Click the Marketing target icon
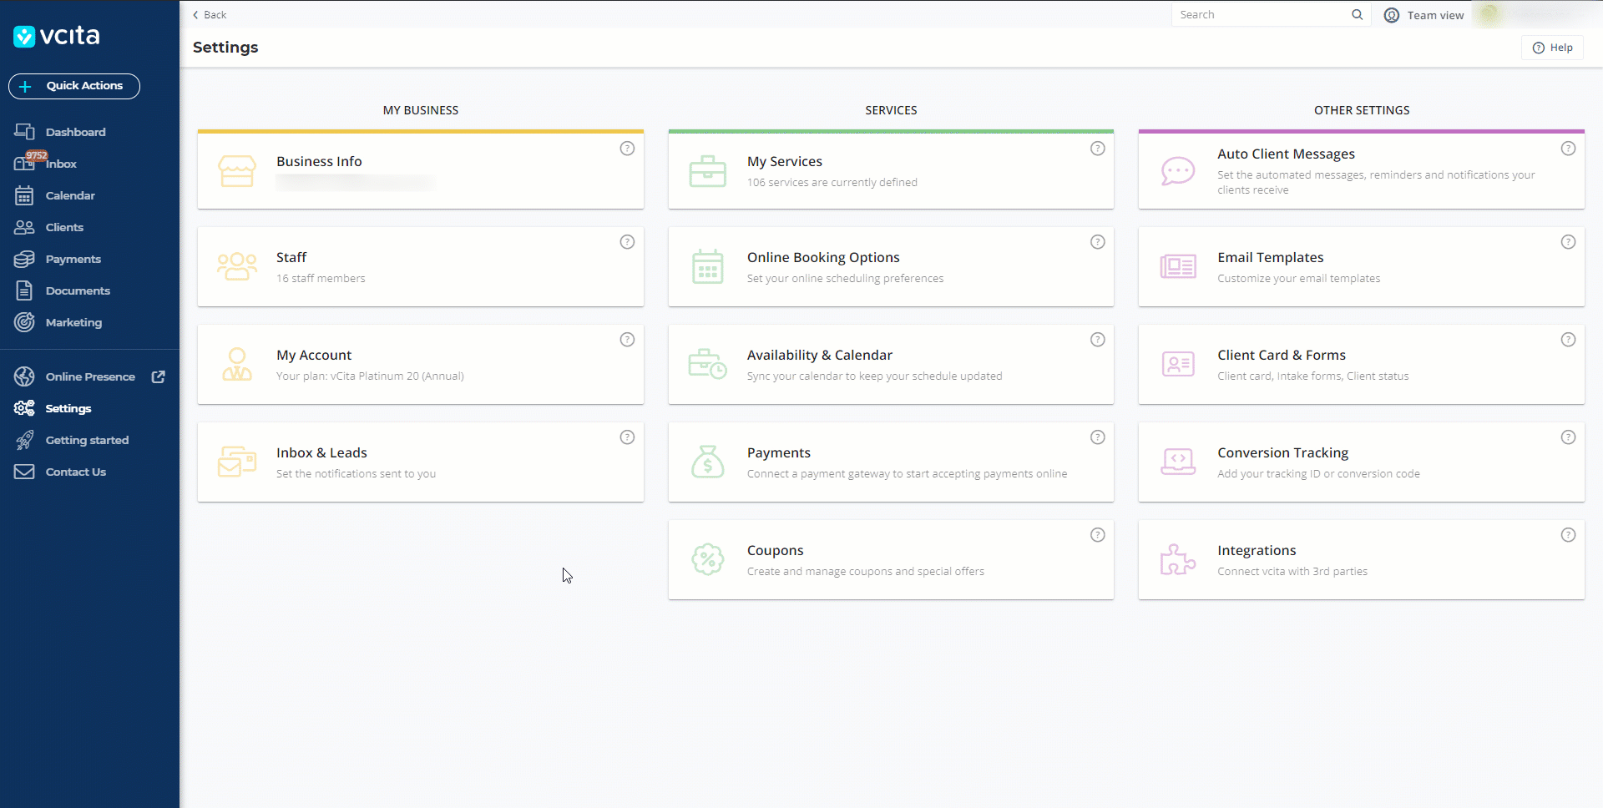The width and height of the screenshot is (1603, 808). (24, 322)
